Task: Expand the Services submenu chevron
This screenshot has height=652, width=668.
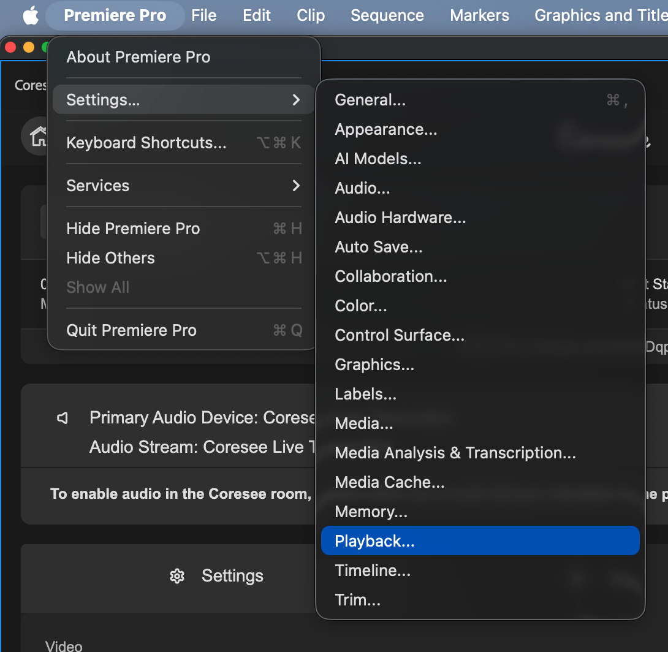Action: coord(296,185)
